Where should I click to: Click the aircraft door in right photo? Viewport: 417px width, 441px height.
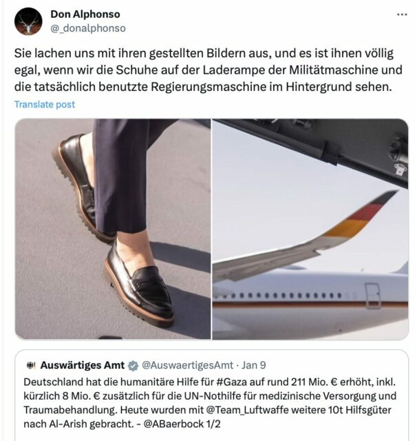pyautogui.click(x=372, y=296)
